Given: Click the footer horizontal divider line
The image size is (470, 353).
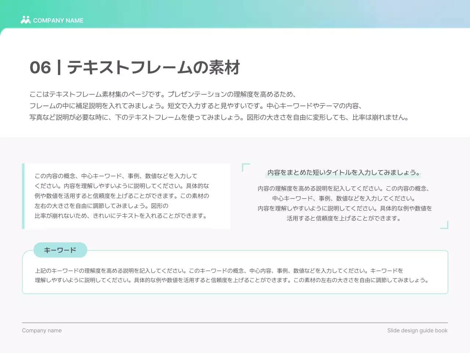Looking at the screenshot, I should click(235, 322).
